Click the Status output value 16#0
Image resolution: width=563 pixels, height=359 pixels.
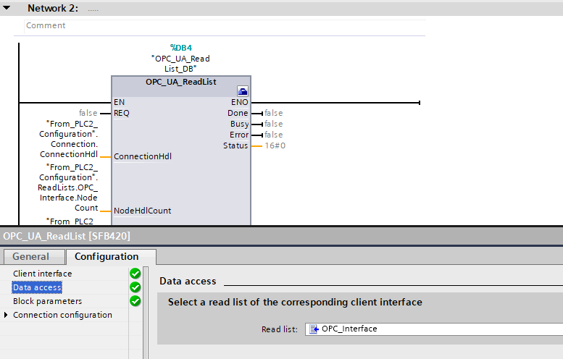pos(275,145)
